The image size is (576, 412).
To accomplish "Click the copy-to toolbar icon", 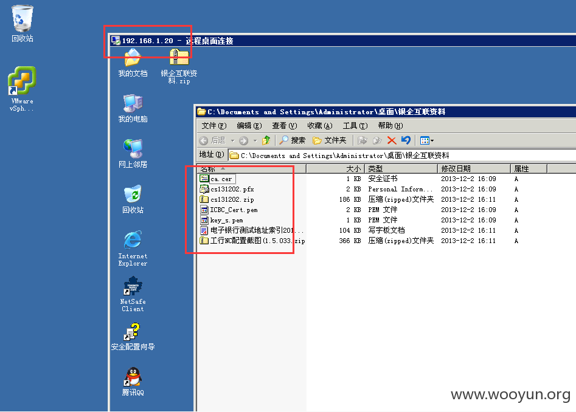I will click(377, 140).
